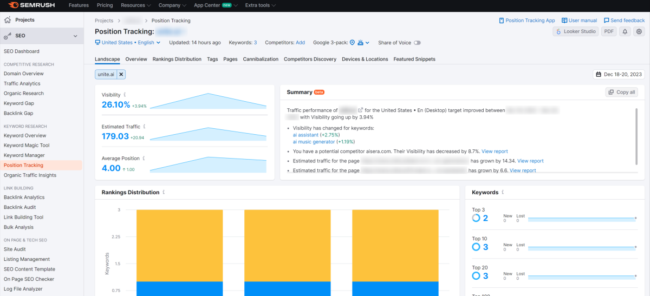Click the notification bell icon
The height and width of the screenshot is (296, 650).
(625, 31)
